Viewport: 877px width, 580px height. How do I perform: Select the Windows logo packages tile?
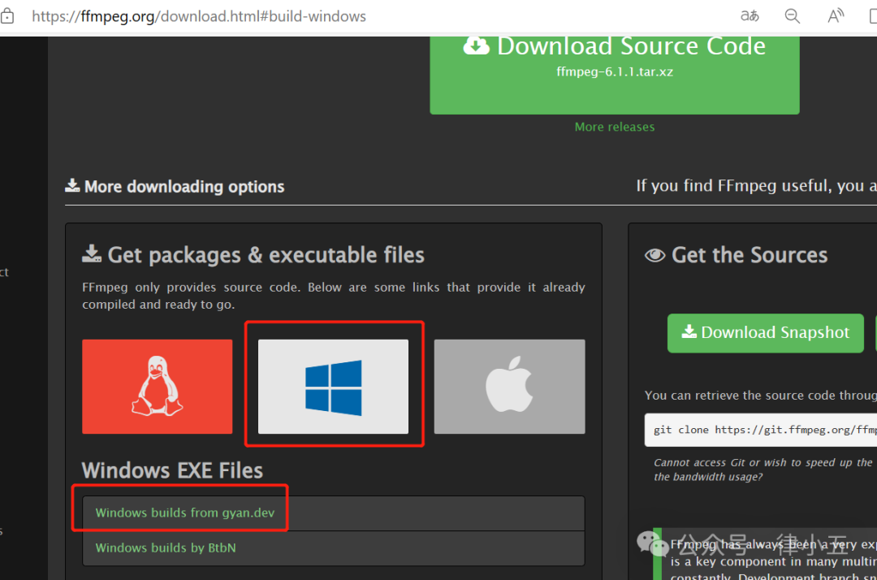[x=334, y=387]
